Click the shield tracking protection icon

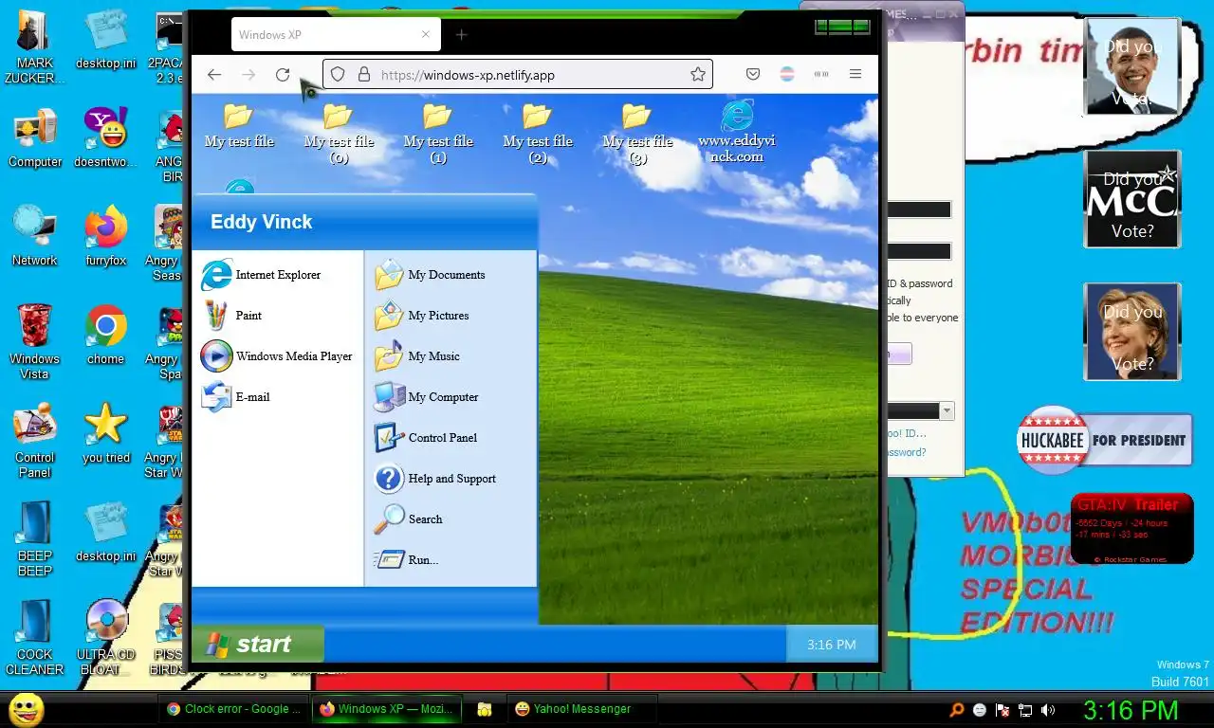click(338, 75)
